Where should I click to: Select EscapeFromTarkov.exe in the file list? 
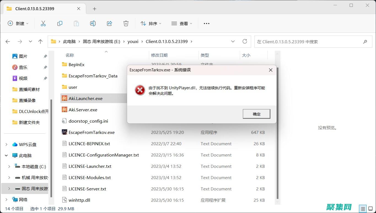coord(92,132)
